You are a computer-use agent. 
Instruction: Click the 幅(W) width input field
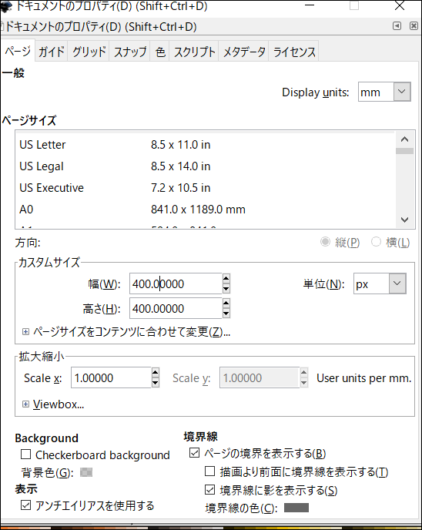click(176, 283)
